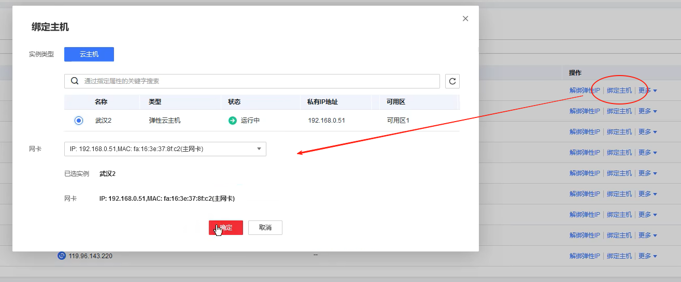Click the 可用区1 cell
Image resolution: width=681 pixels, height=282 pixels.
398,121
